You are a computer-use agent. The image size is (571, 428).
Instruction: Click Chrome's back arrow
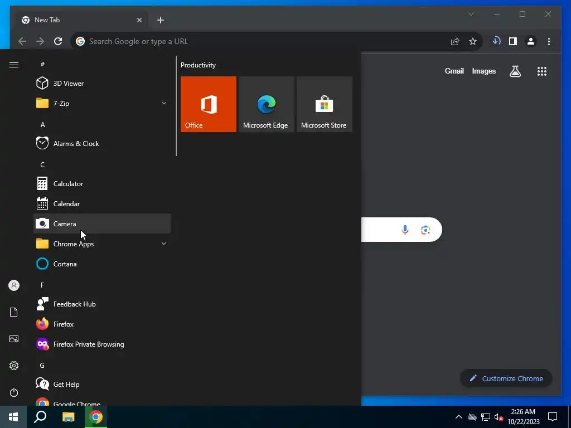coord(22,41)
